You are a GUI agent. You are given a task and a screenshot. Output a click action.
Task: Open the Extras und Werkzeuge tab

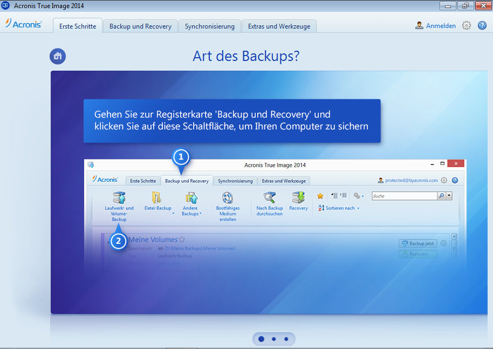pos(279,26)
